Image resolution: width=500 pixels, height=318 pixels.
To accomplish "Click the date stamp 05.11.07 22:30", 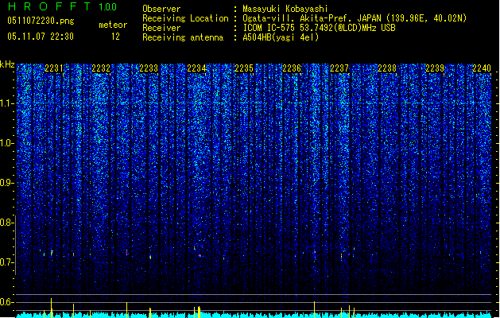I will (x=41, y=37).
